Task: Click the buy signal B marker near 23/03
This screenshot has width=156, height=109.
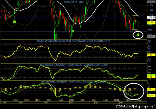Action: [138, 35]
